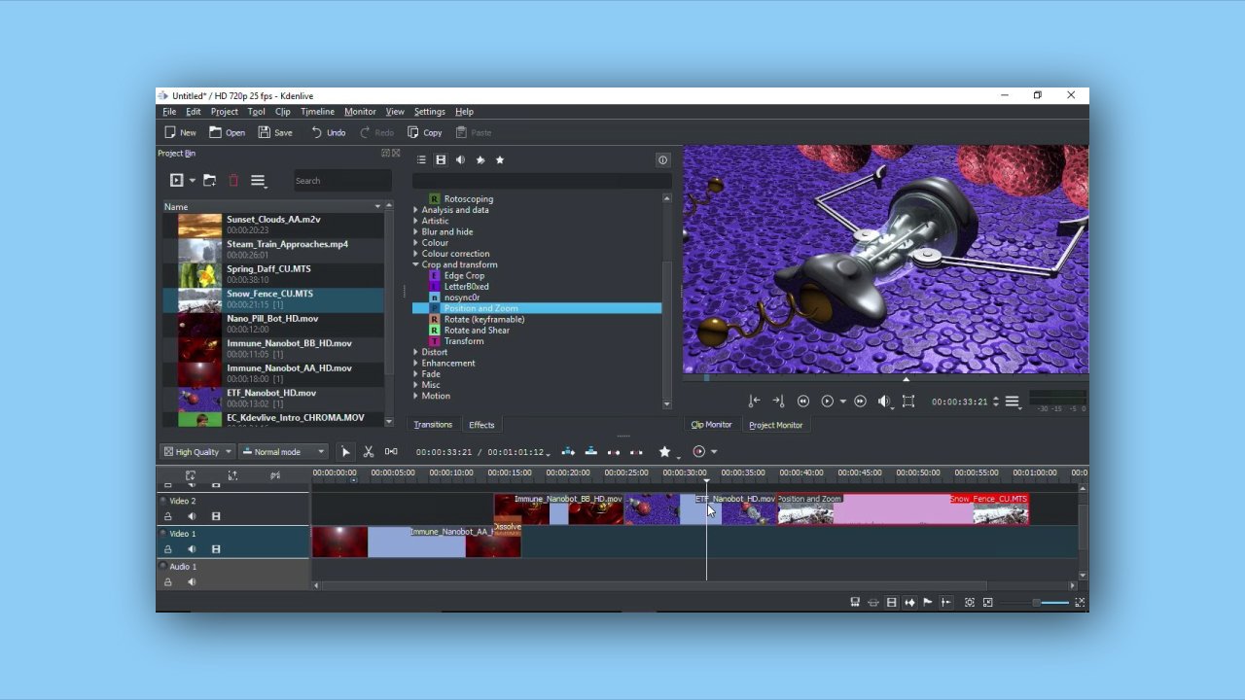
Task: Click the audio level meter beside the monitor controls
Action: (x=1055, y=397)
